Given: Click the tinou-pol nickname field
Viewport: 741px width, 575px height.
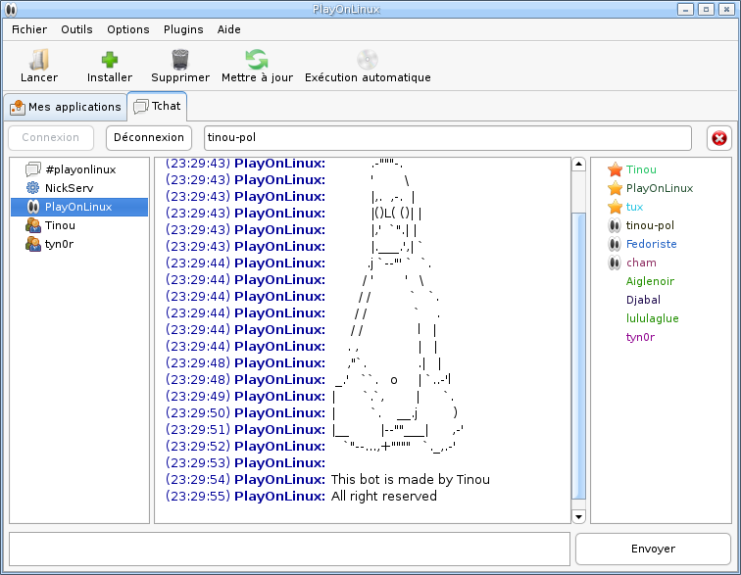Looking at the screenshot, I should (447, 138).
